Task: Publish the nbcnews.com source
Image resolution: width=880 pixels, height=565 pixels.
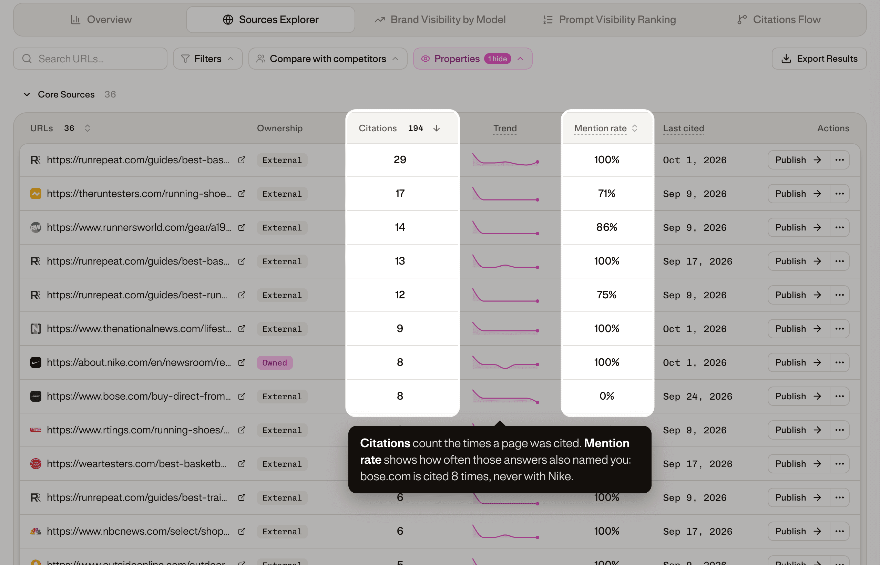Action: [x=799, y=531]
